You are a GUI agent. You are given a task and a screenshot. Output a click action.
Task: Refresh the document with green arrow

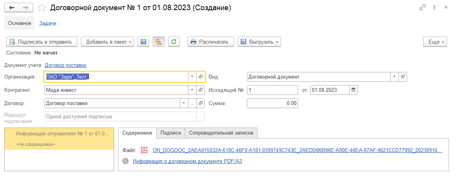(x=174, y=42)
